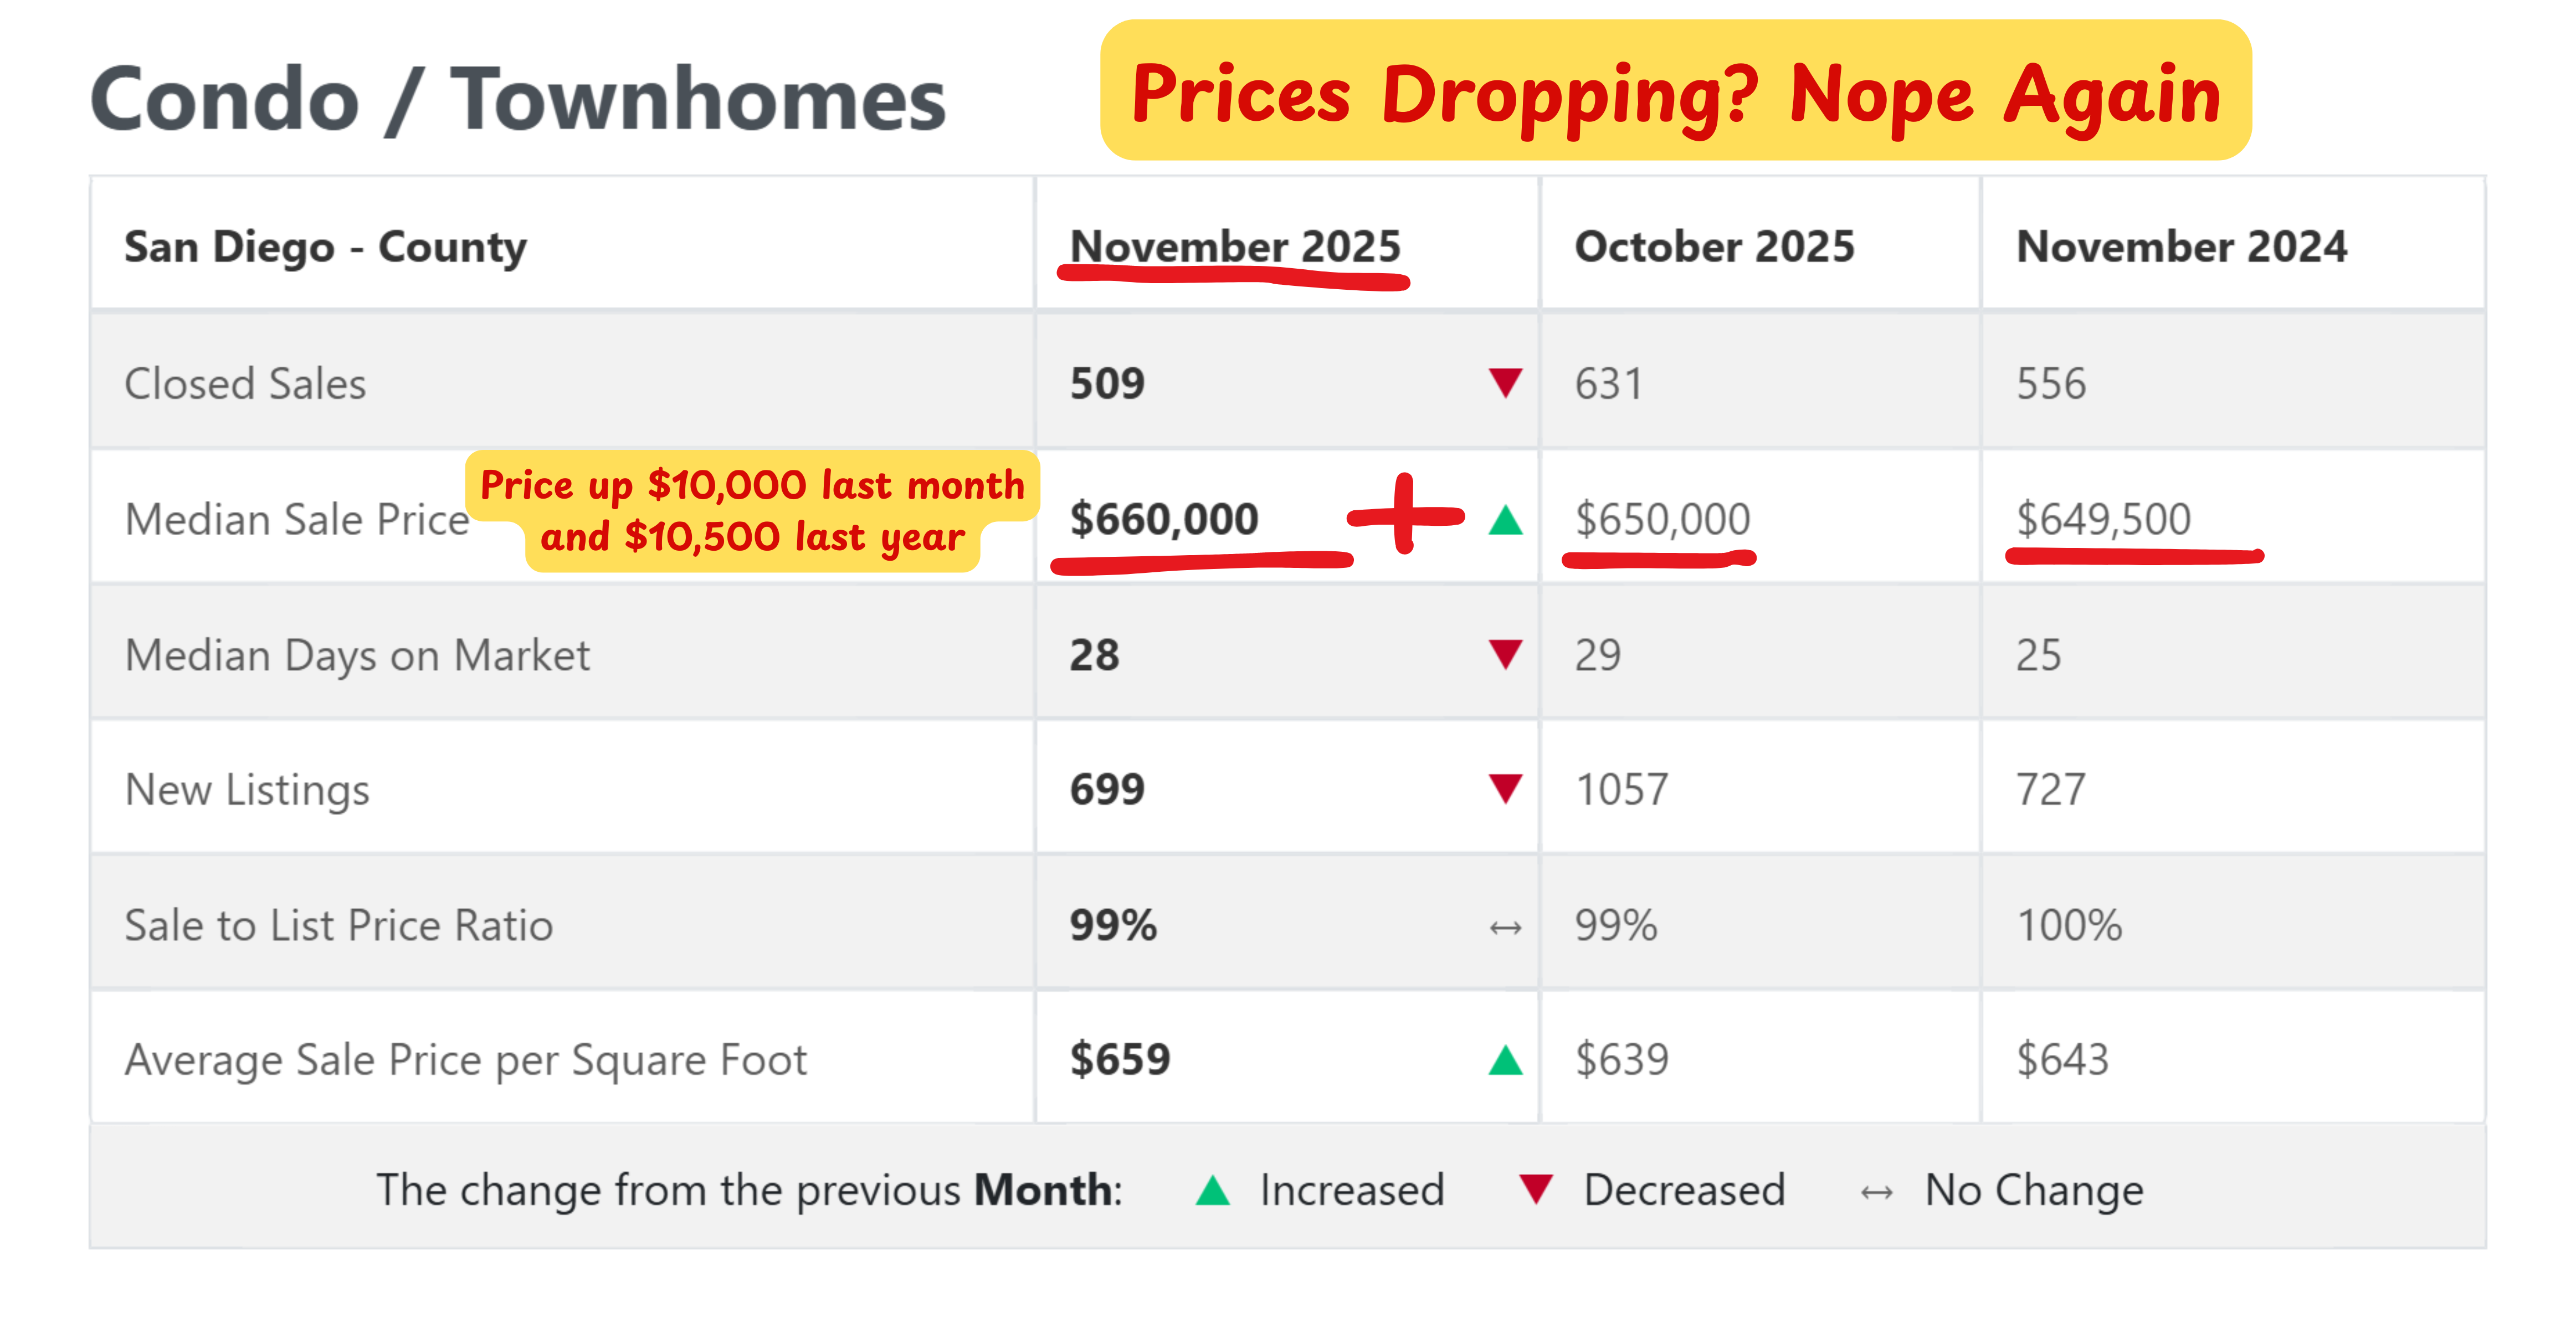Click the San Diego - County header cell
Screen dimensions: 2576x1338
[x=325, y=246]
